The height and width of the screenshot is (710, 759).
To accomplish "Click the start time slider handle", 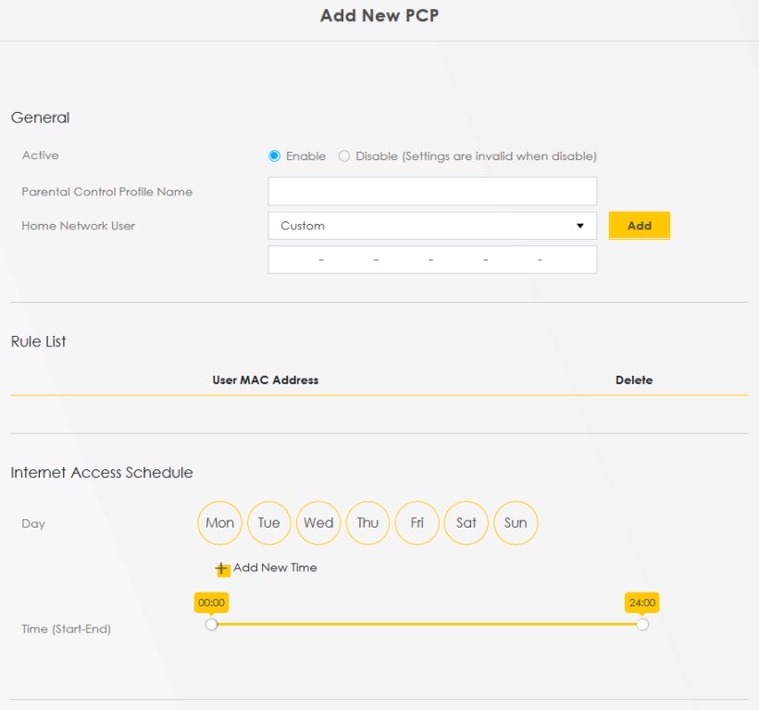I will pyautogui.click(x=211, y=625).
